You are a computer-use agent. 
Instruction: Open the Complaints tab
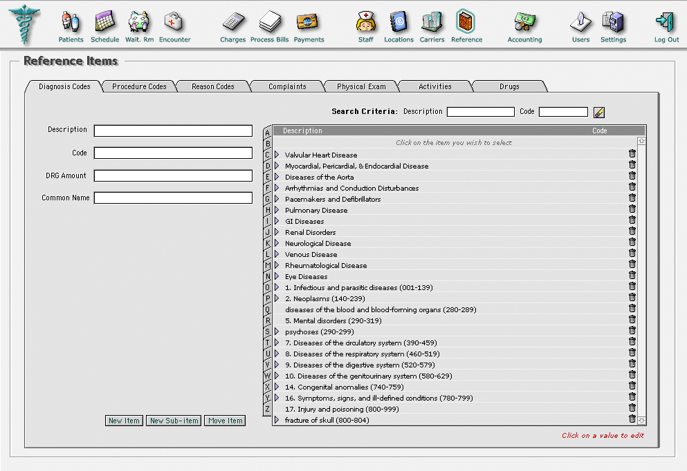[287, 86]
